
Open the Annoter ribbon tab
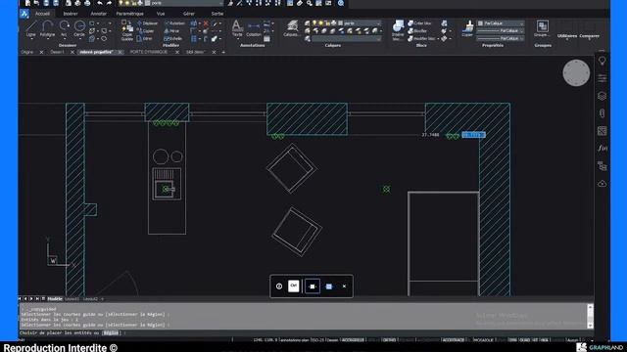(98, 14)
